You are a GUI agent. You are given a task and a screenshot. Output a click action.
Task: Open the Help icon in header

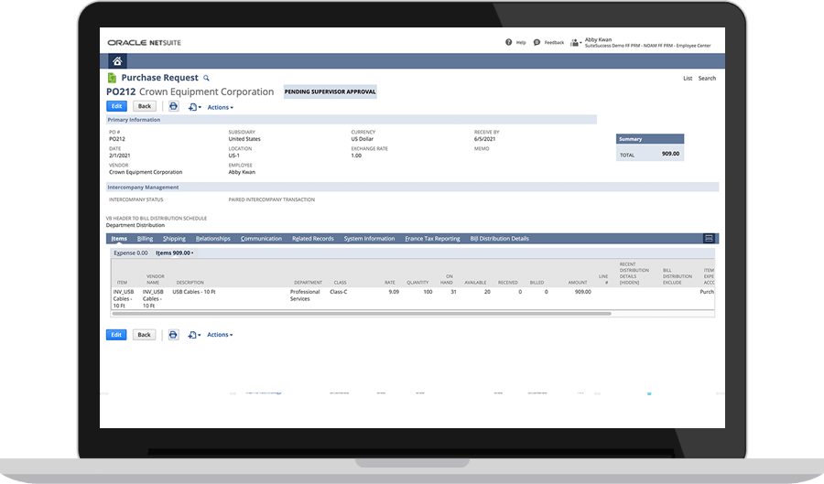click(508, 42)
